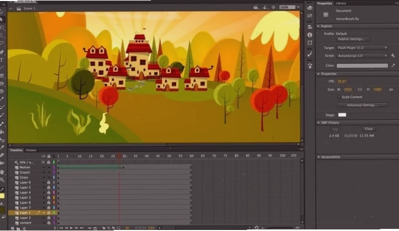Expand the Accessibility section
Screen dimensions: 399x231
tap(319, 157)
